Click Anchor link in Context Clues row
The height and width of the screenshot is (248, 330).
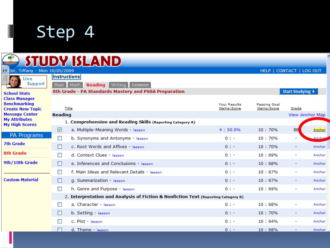tap(319, 155)
